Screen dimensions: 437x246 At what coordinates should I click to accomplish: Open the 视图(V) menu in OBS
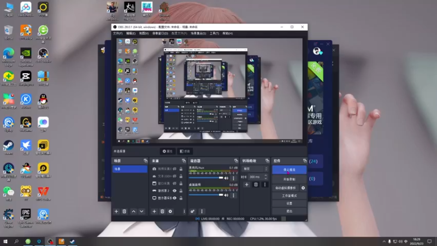[x=144, y=33]
